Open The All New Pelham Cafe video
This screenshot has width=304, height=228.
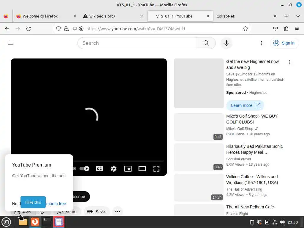[250, 207]
